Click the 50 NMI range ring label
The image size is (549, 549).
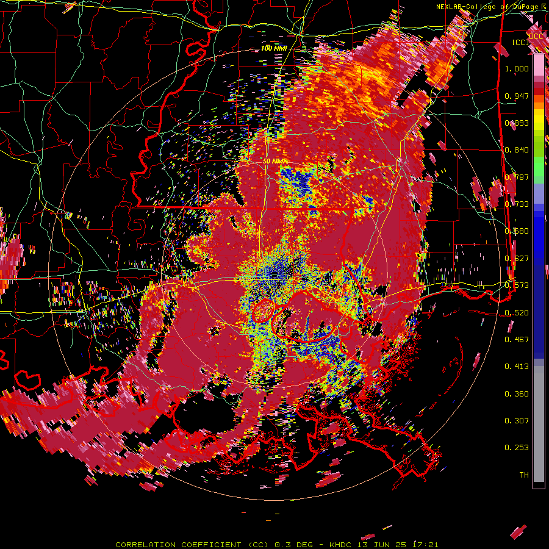pyautogui.click(x=275, y=162)
